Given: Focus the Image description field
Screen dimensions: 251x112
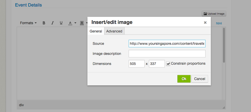Looking at the screenshot, I should pyautogui.click(x=167, y=54).
